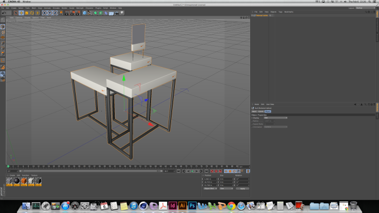The width and height of the screenshot is (379, 213).
Task: Select Model mode cube icon in left palette
Action: (3, 27)
